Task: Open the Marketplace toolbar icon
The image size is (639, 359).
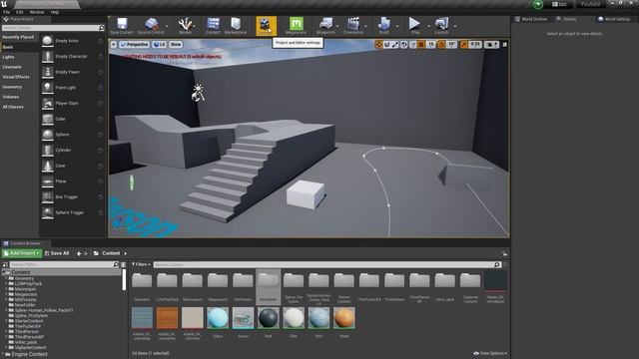Action: pos(236,26)
